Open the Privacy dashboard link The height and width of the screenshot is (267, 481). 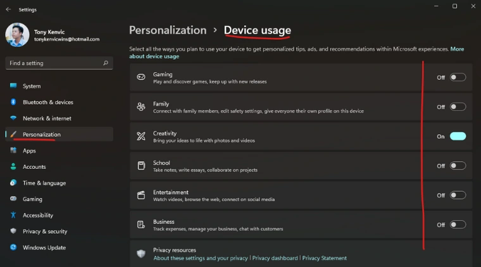[275, 258]
